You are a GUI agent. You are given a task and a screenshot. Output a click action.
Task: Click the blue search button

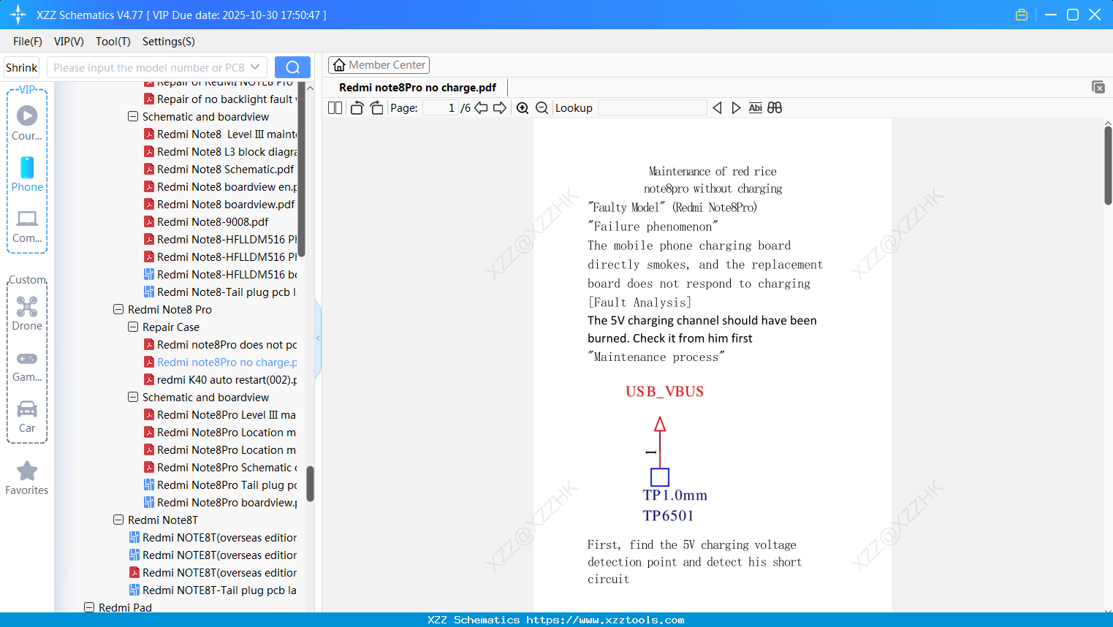point(292,67)
